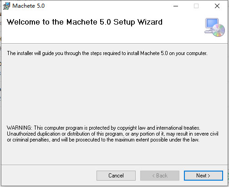This screenshot has height=187, width=229.
Task: Click empty title bar area beside window title
Action: click(x=106, y=6)
